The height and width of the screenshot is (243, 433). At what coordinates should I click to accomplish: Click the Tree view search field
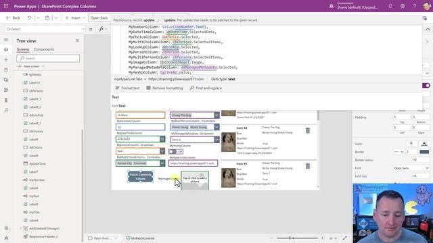(x=48, y=59)
